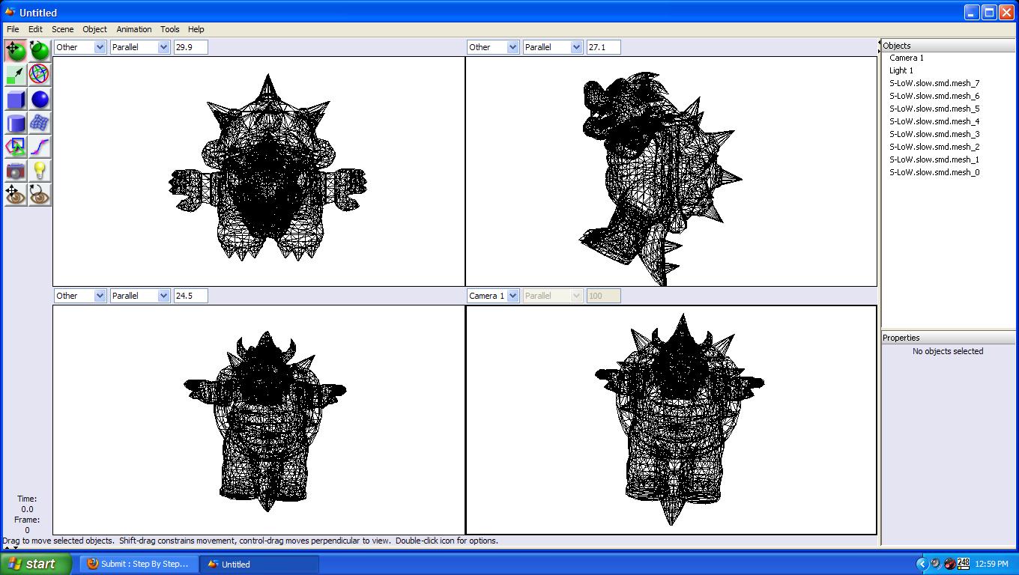
Task: Select S-LoW.slow.smd.mesh_5 in Objects list
Action: click(x=934, y=109)
